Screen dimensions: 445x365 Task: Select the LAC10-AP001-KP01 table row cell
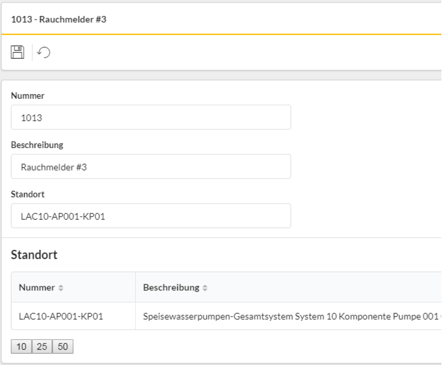coord(61,316)
